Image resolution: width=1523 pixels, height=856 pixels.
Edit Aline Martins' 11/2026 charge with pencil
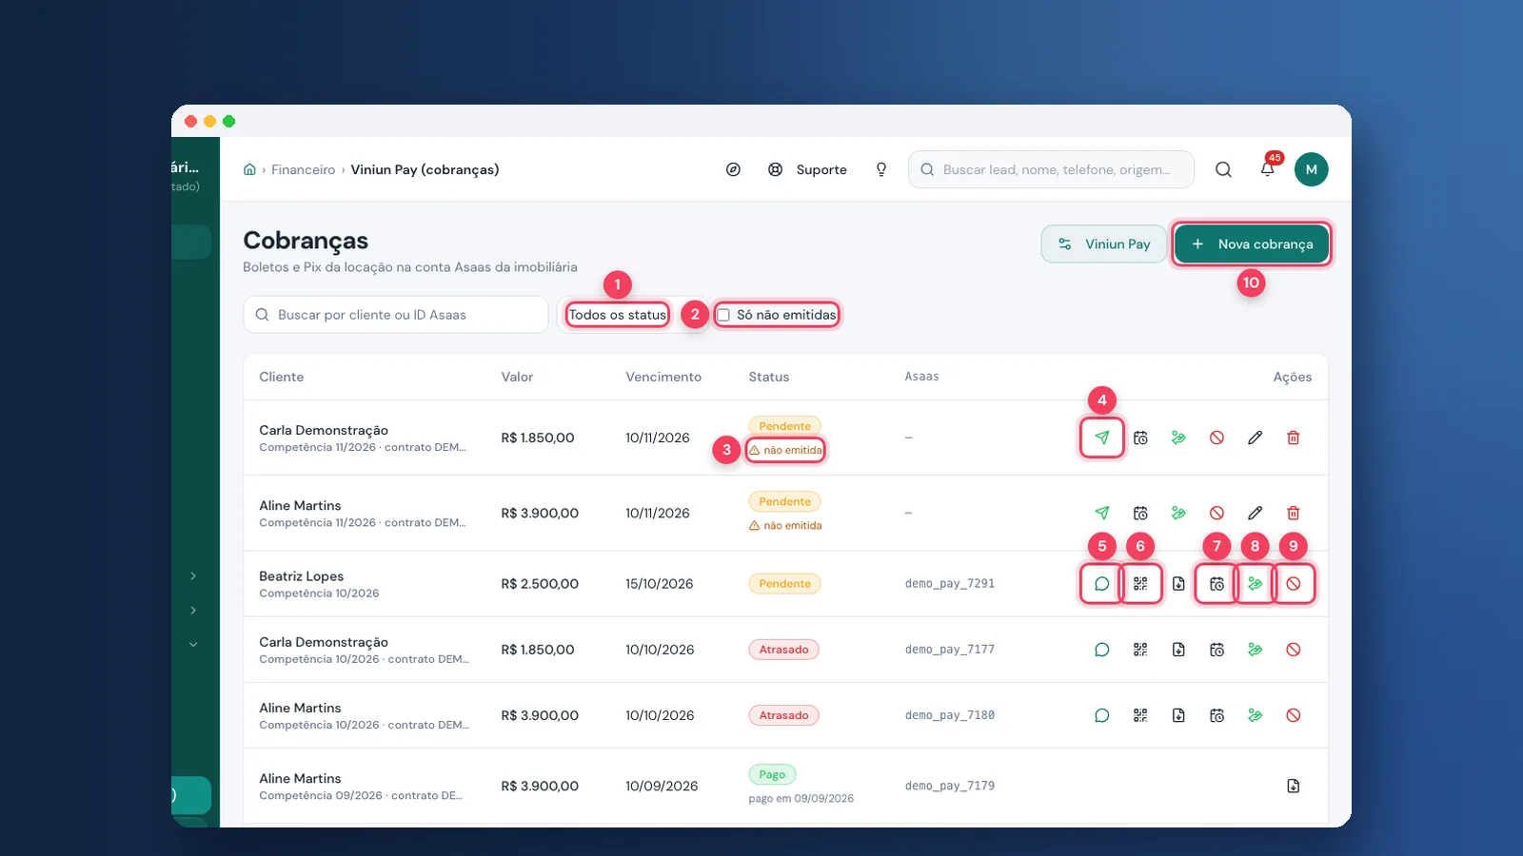tap(1255, 513)
